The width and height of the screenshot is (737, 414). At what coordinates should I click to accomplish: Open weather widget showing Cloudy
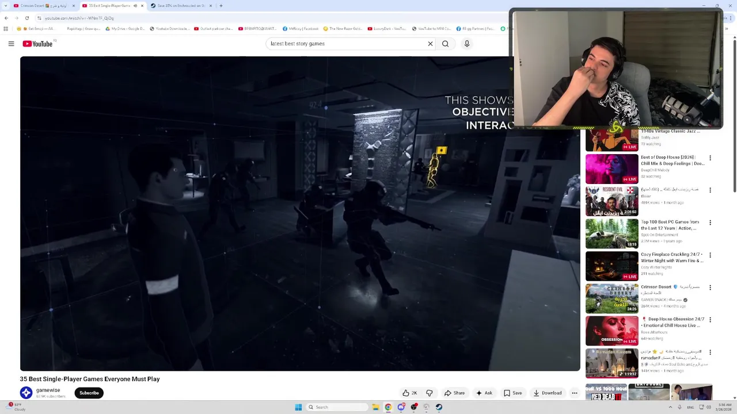(x=16, y=407)
